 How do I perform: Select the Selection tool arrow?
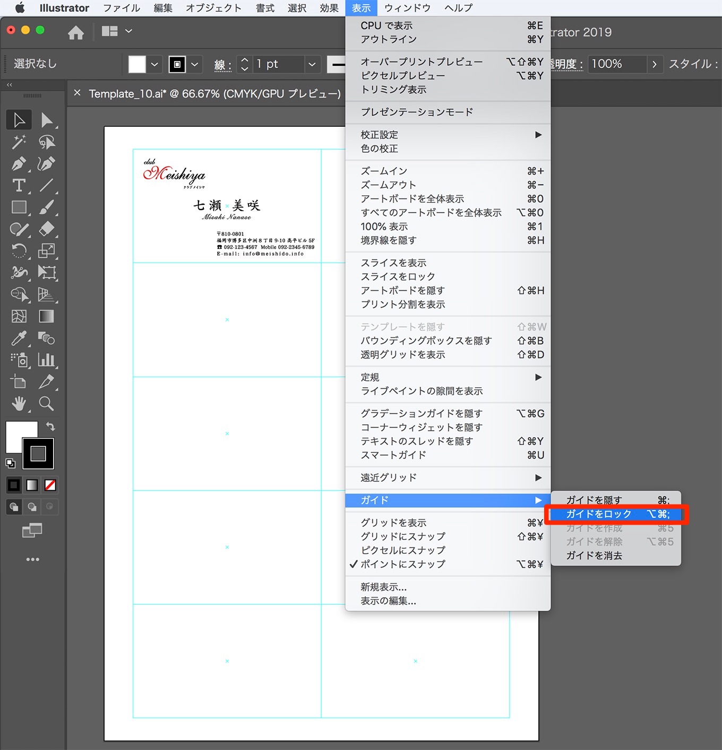click(19, 120)
